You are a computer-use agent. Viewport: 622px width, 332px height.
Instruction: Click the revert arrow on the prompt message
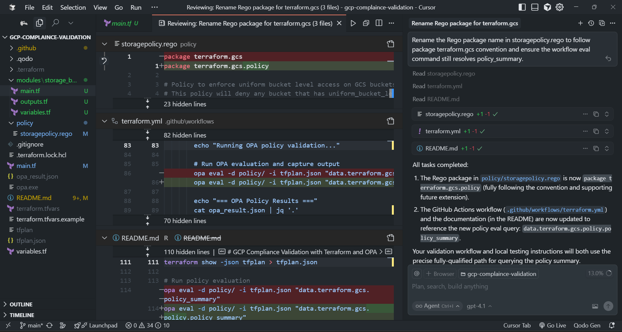pos(608,58)
